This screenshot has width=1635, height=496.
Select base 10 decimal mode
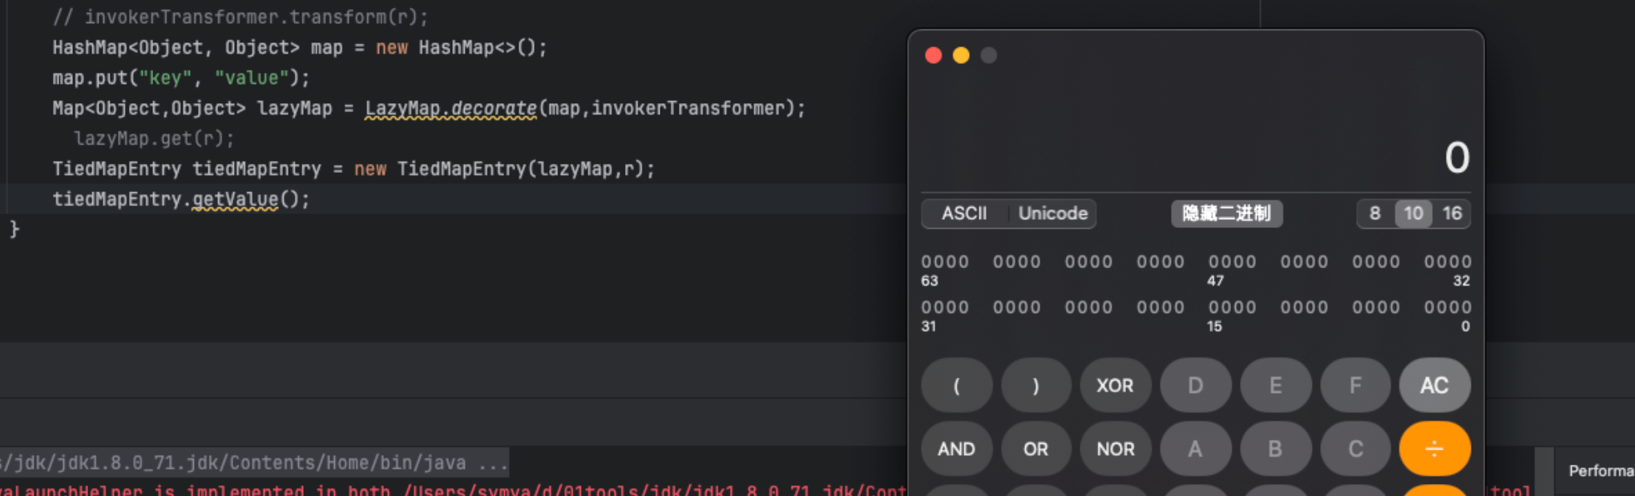[x=1414, y=214]
